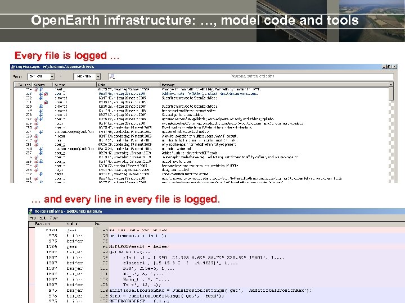Click the Log Messages vertical scrollbar thumb
This screenshot has height=303, width=405.
point(391,94)
